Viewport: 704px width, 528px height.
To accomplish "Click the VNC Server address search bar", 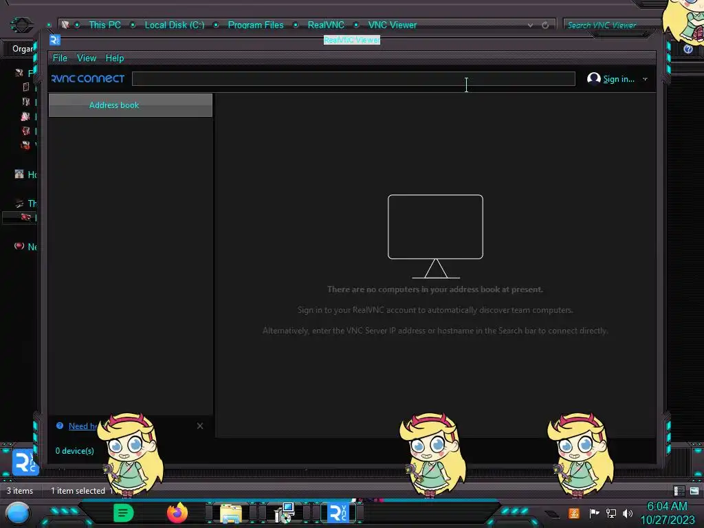I will coord(353,78).
